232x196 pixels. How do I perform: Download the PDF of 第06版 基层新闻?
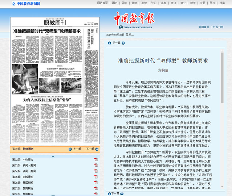click(x=96, y=183)
